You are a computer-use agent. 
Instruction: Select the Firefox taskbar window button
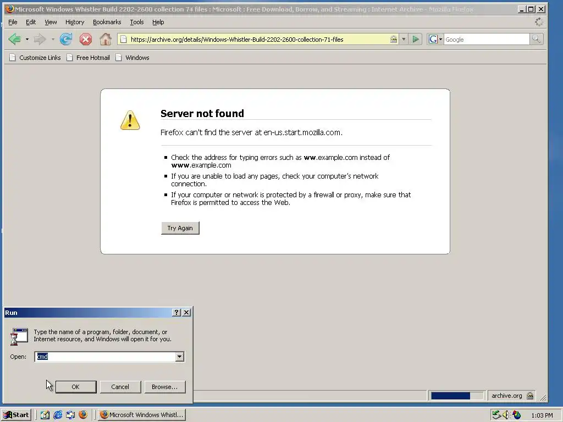[142, 415]
